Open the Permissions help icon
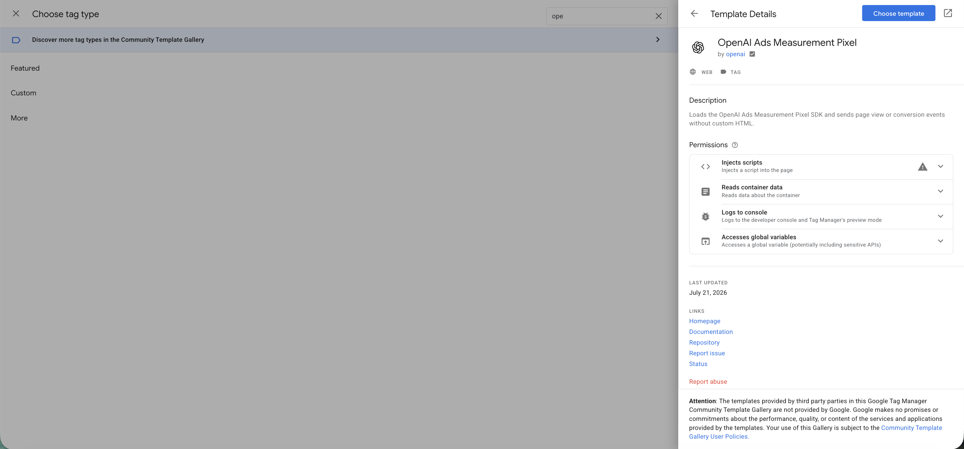Viewport: 964px width, 449px height. tap(735, 145)
